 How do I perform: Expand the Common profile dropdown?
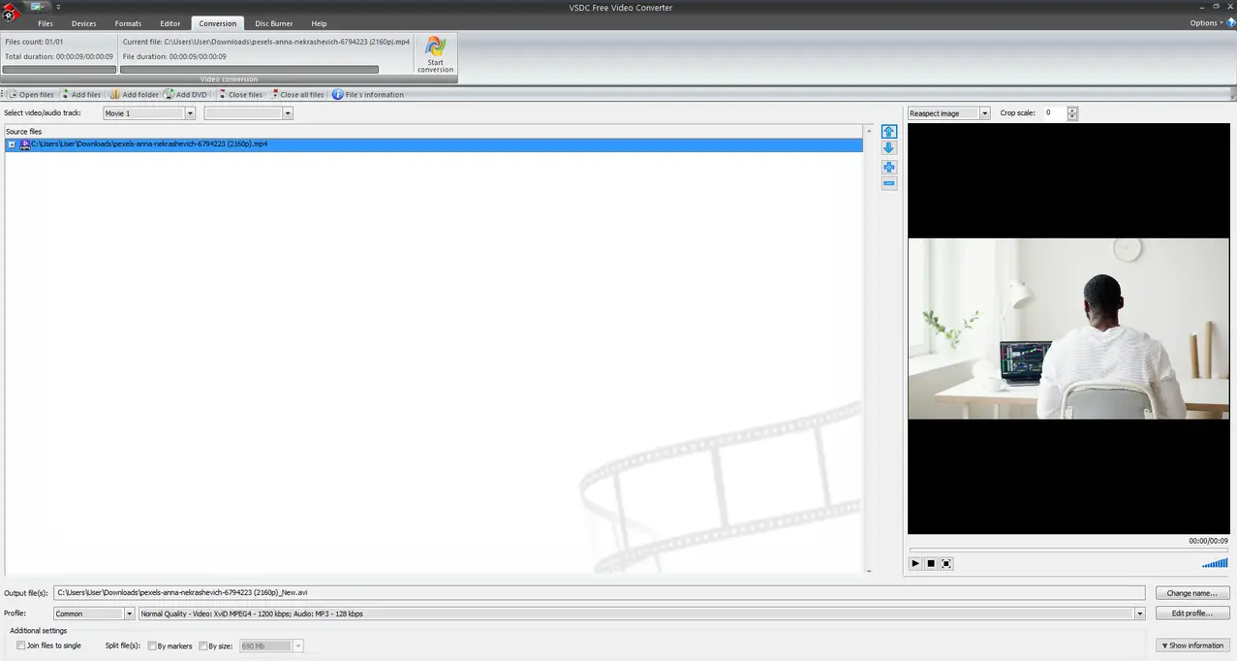(129, 614)
